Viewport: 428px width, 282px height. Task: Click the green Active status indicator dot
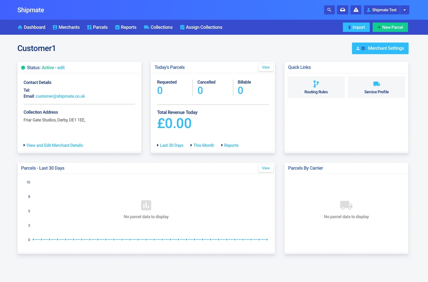(x=23, y=68)
